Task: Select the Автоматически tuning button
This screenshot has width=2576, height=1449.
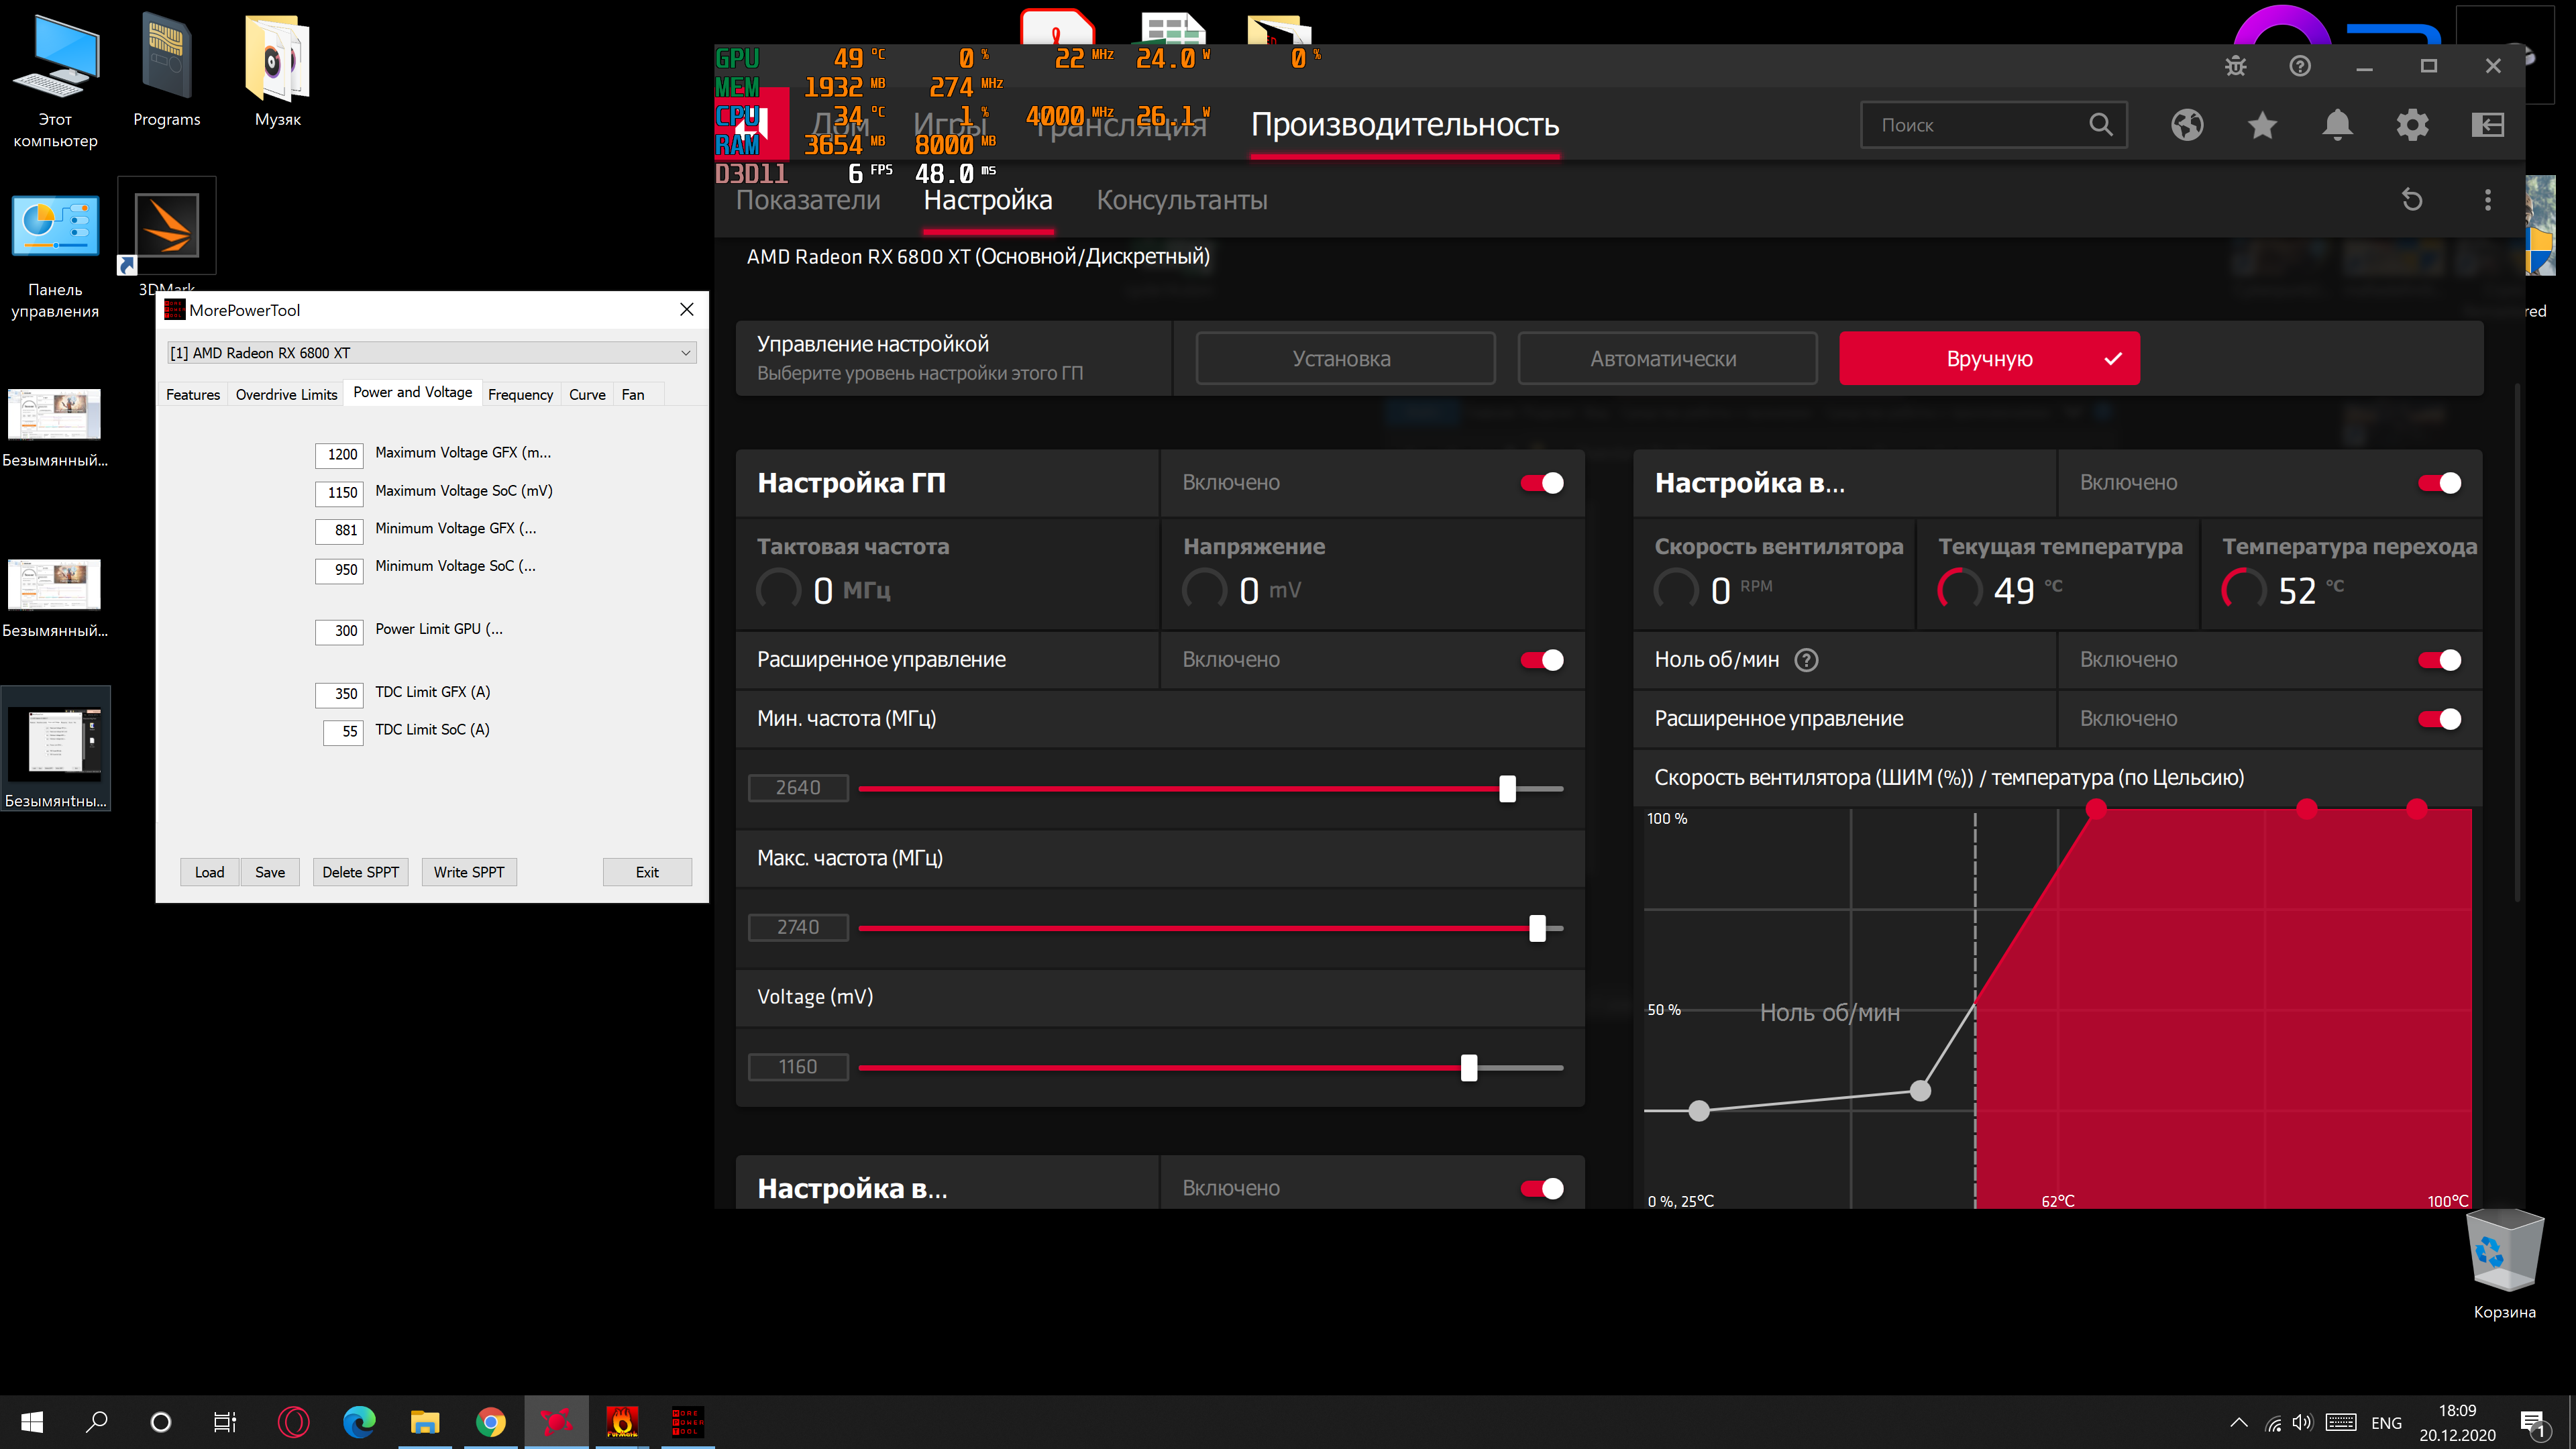Action: tap(1666, 359)
